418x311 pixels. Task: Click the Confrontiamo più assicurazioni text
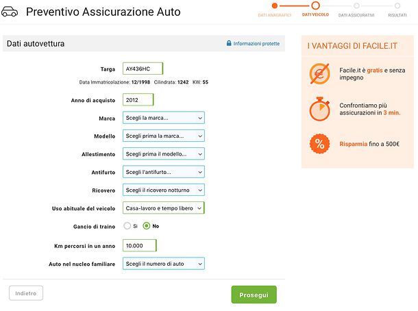point(370,109)
